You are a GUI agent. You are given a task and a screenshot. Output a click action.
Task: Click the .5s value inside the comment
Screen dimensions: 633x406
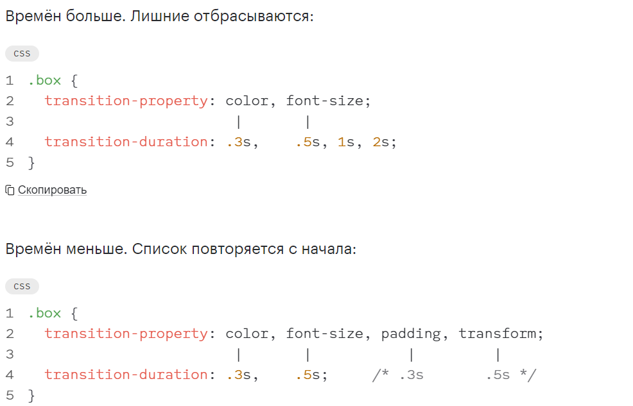(498, 375)
